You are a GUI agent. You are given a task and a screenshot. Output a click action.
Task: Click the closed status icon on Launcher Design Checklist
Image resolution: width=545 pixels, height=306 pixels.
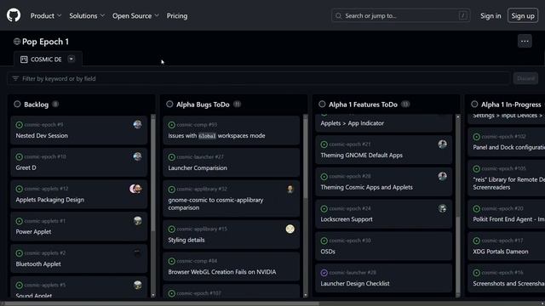(324, 273)
